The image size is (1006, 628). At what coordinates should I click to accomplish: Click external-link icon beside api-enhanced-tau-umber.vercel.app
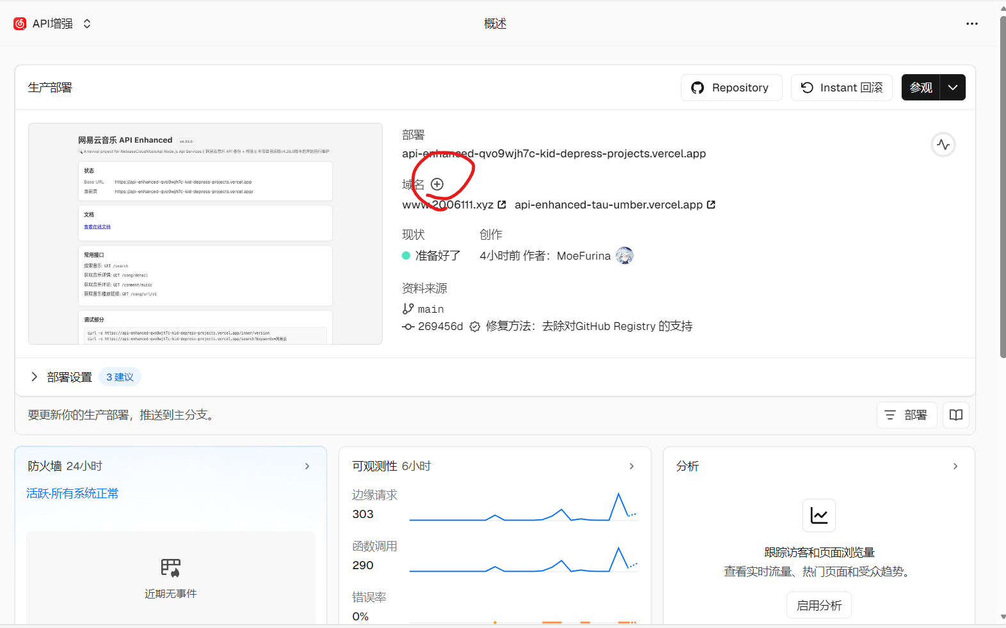711,205
